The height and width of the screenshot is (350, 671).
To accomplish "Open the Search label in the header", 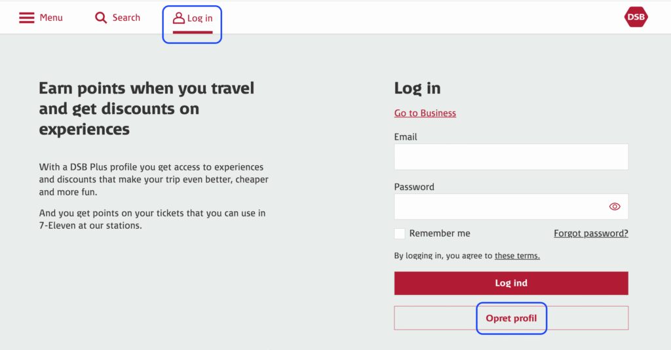I will [126, 18].
